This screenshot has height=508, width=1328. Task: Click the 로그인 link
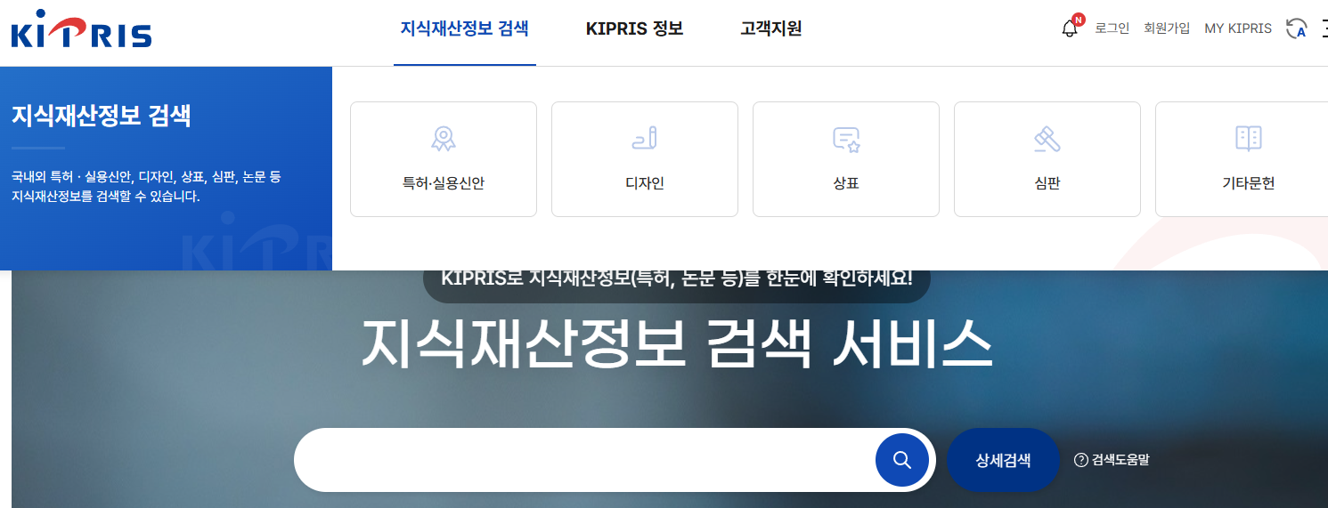[1112, 28]
